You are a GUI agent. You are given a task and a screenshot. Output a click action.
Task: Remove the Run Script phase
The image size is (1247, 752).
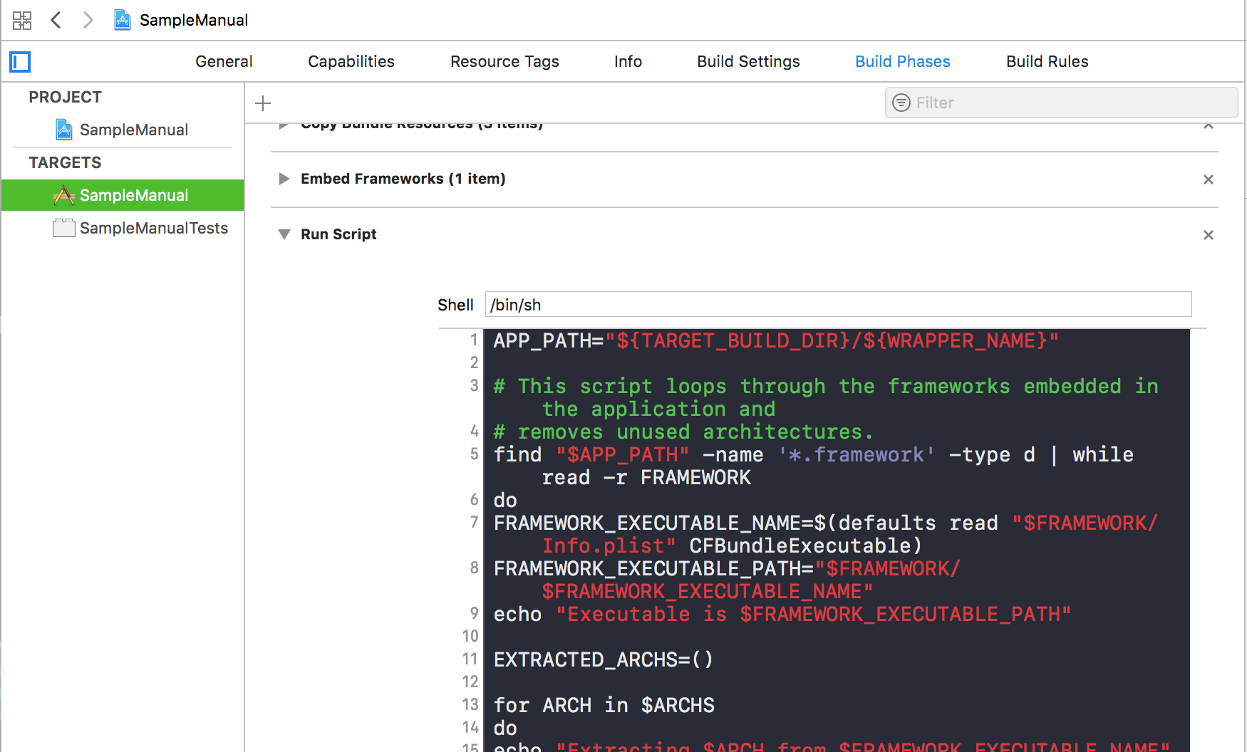[x=1209, y=234]
